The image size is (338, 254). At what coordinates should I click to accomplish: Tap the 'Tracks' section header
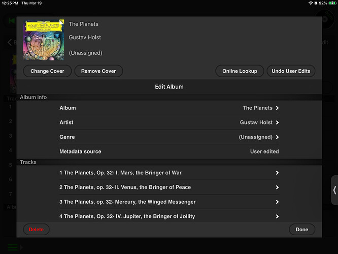pyautogui.click(x=28, y=162)
